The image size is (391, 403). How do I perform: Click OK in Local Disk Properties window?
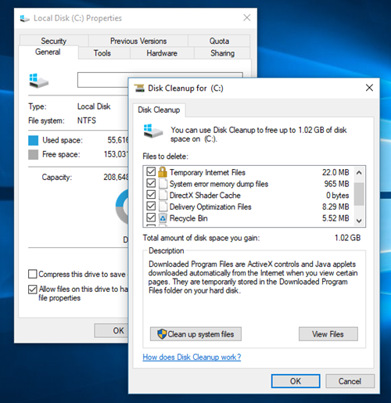(111, 330)
